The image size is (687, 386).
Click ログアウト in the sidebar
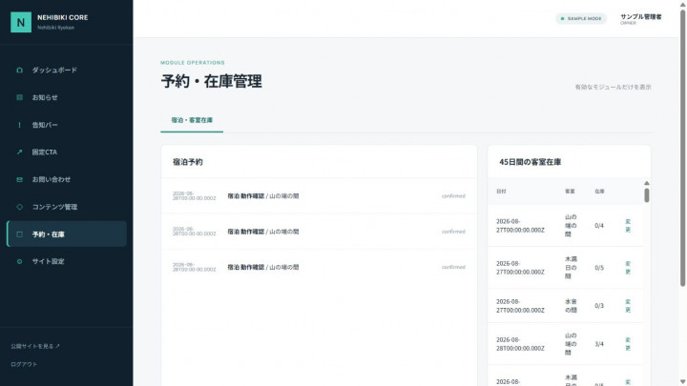pyautogui.click(x=24, y=364)
